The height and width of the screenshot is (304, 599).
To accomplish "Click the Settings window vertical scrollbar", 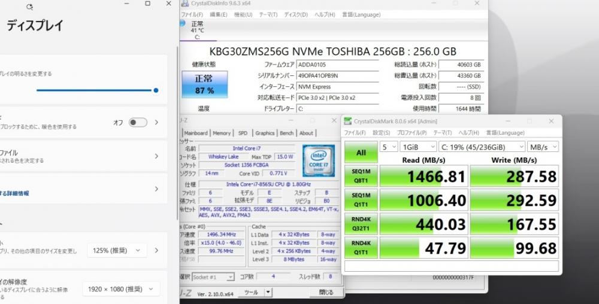I will click(x=177, y=132).
